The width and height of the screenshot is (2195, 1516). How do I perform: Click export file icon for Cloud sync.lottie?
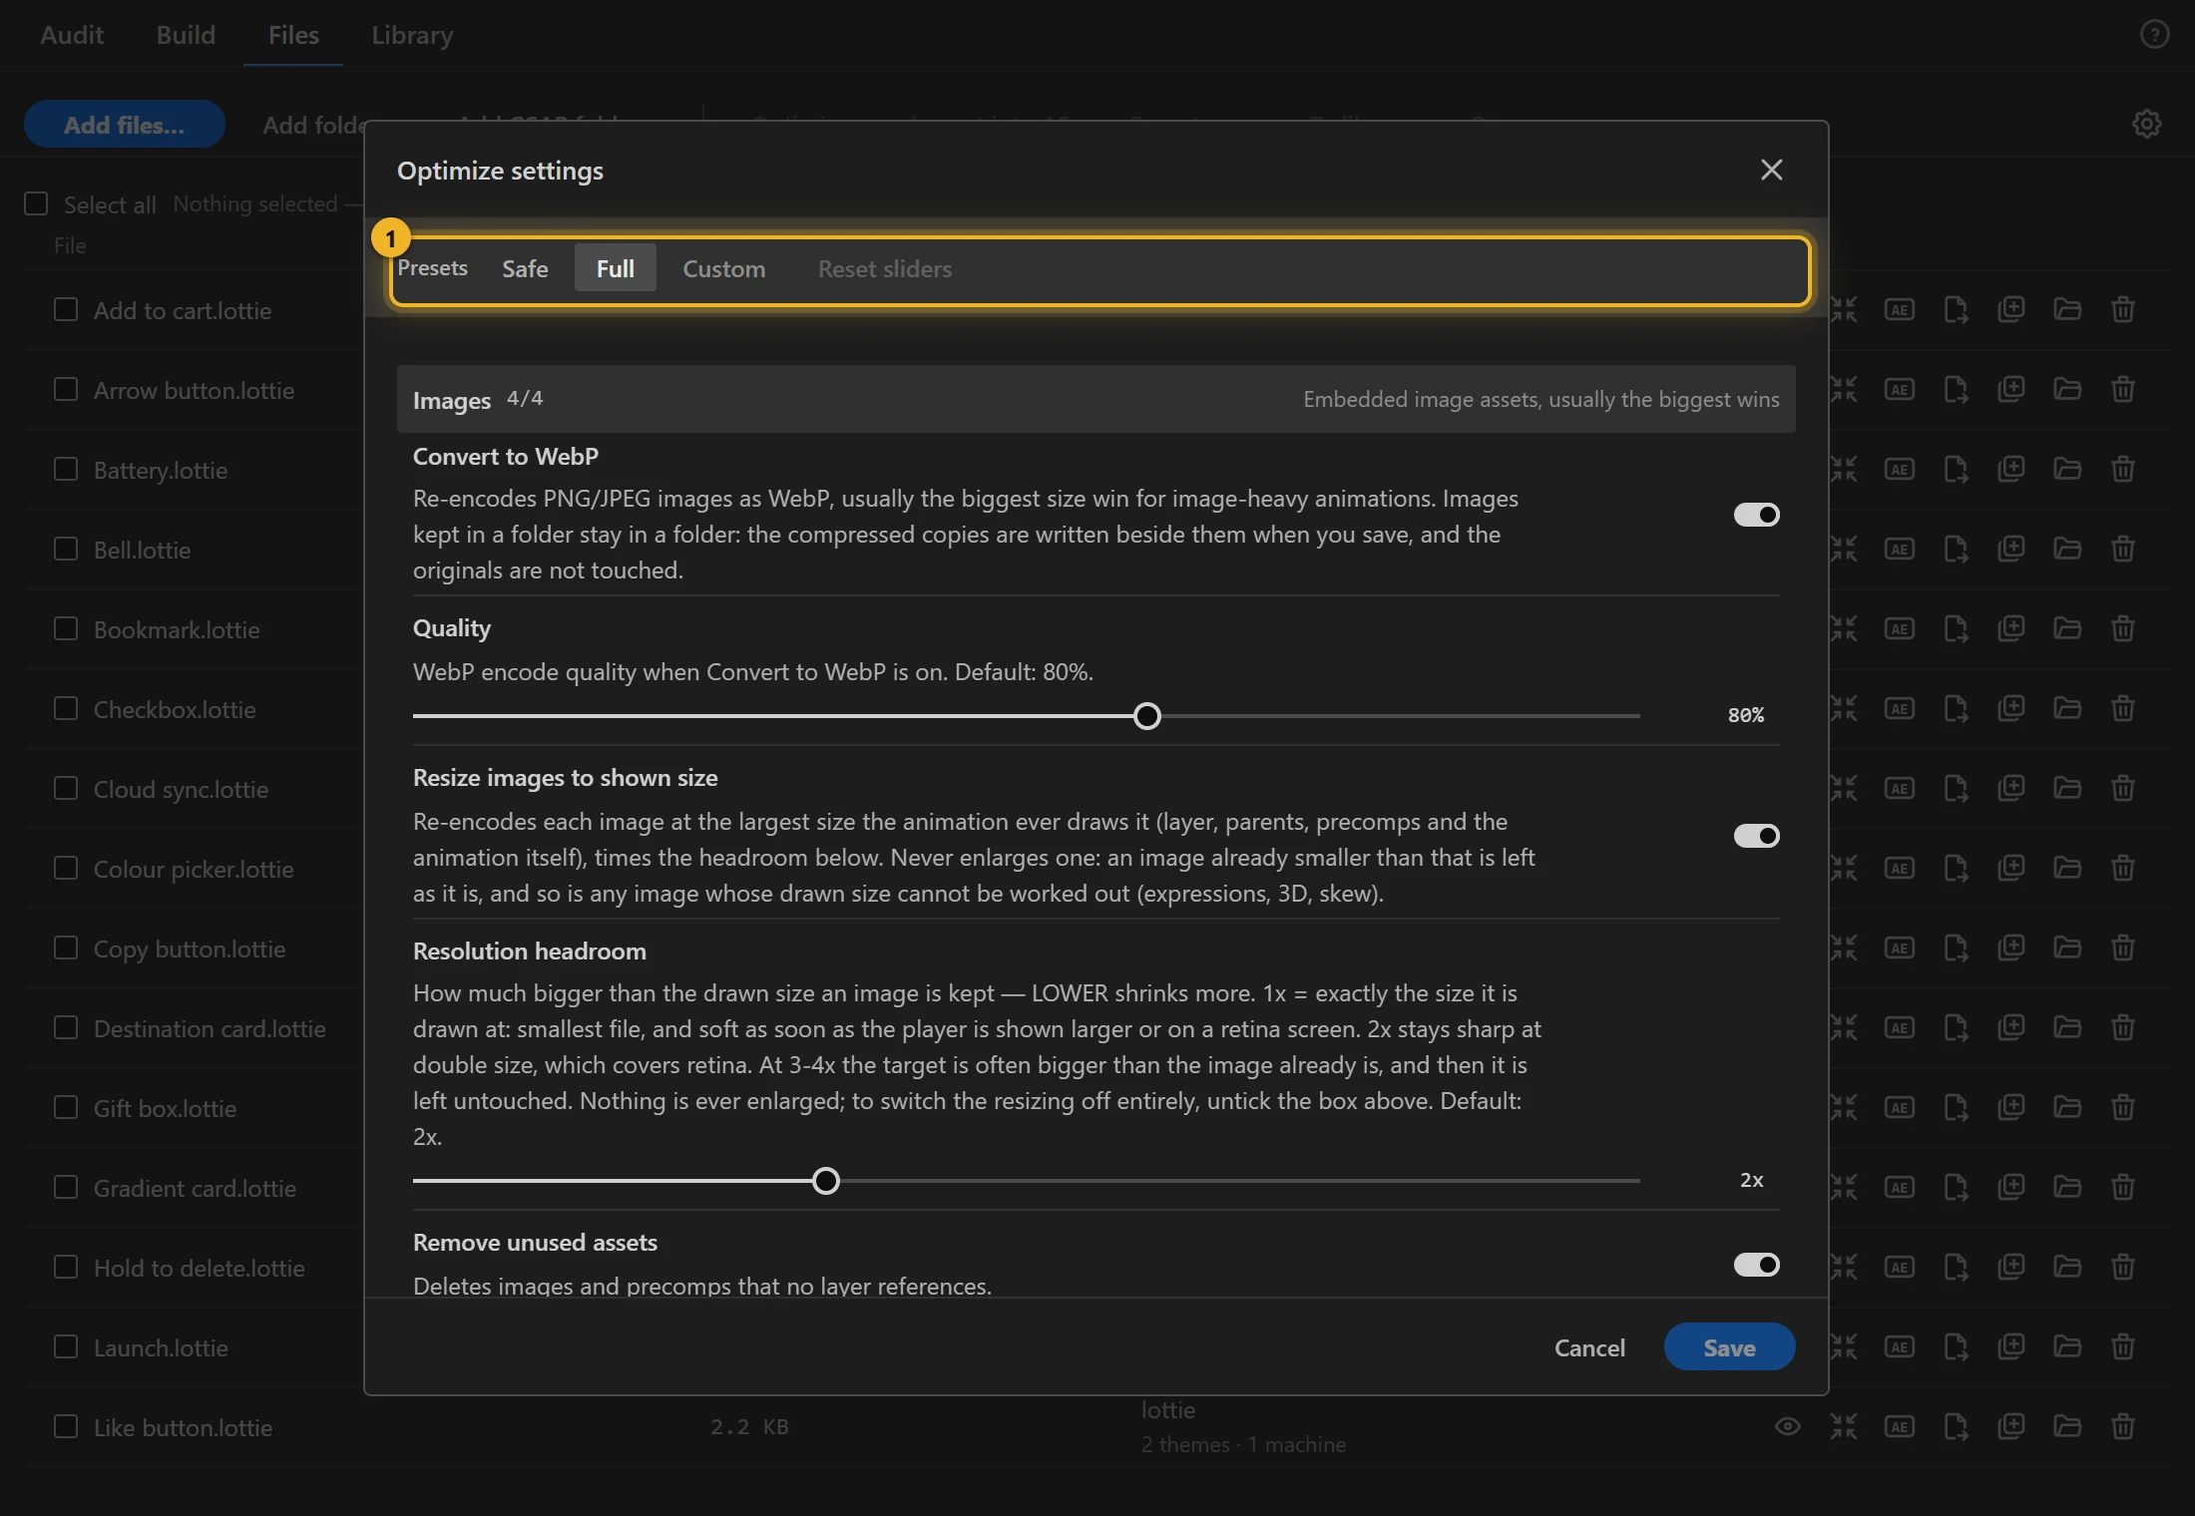[1956, 788]
